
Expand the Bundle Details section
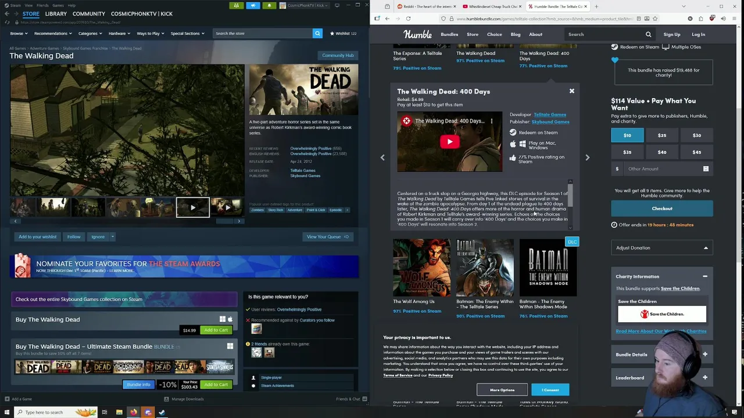[705, 354]
